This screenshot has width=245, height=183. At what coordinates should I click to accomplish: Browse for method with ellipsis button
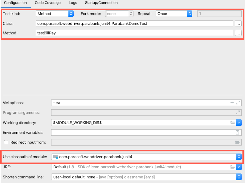(238, 33)
